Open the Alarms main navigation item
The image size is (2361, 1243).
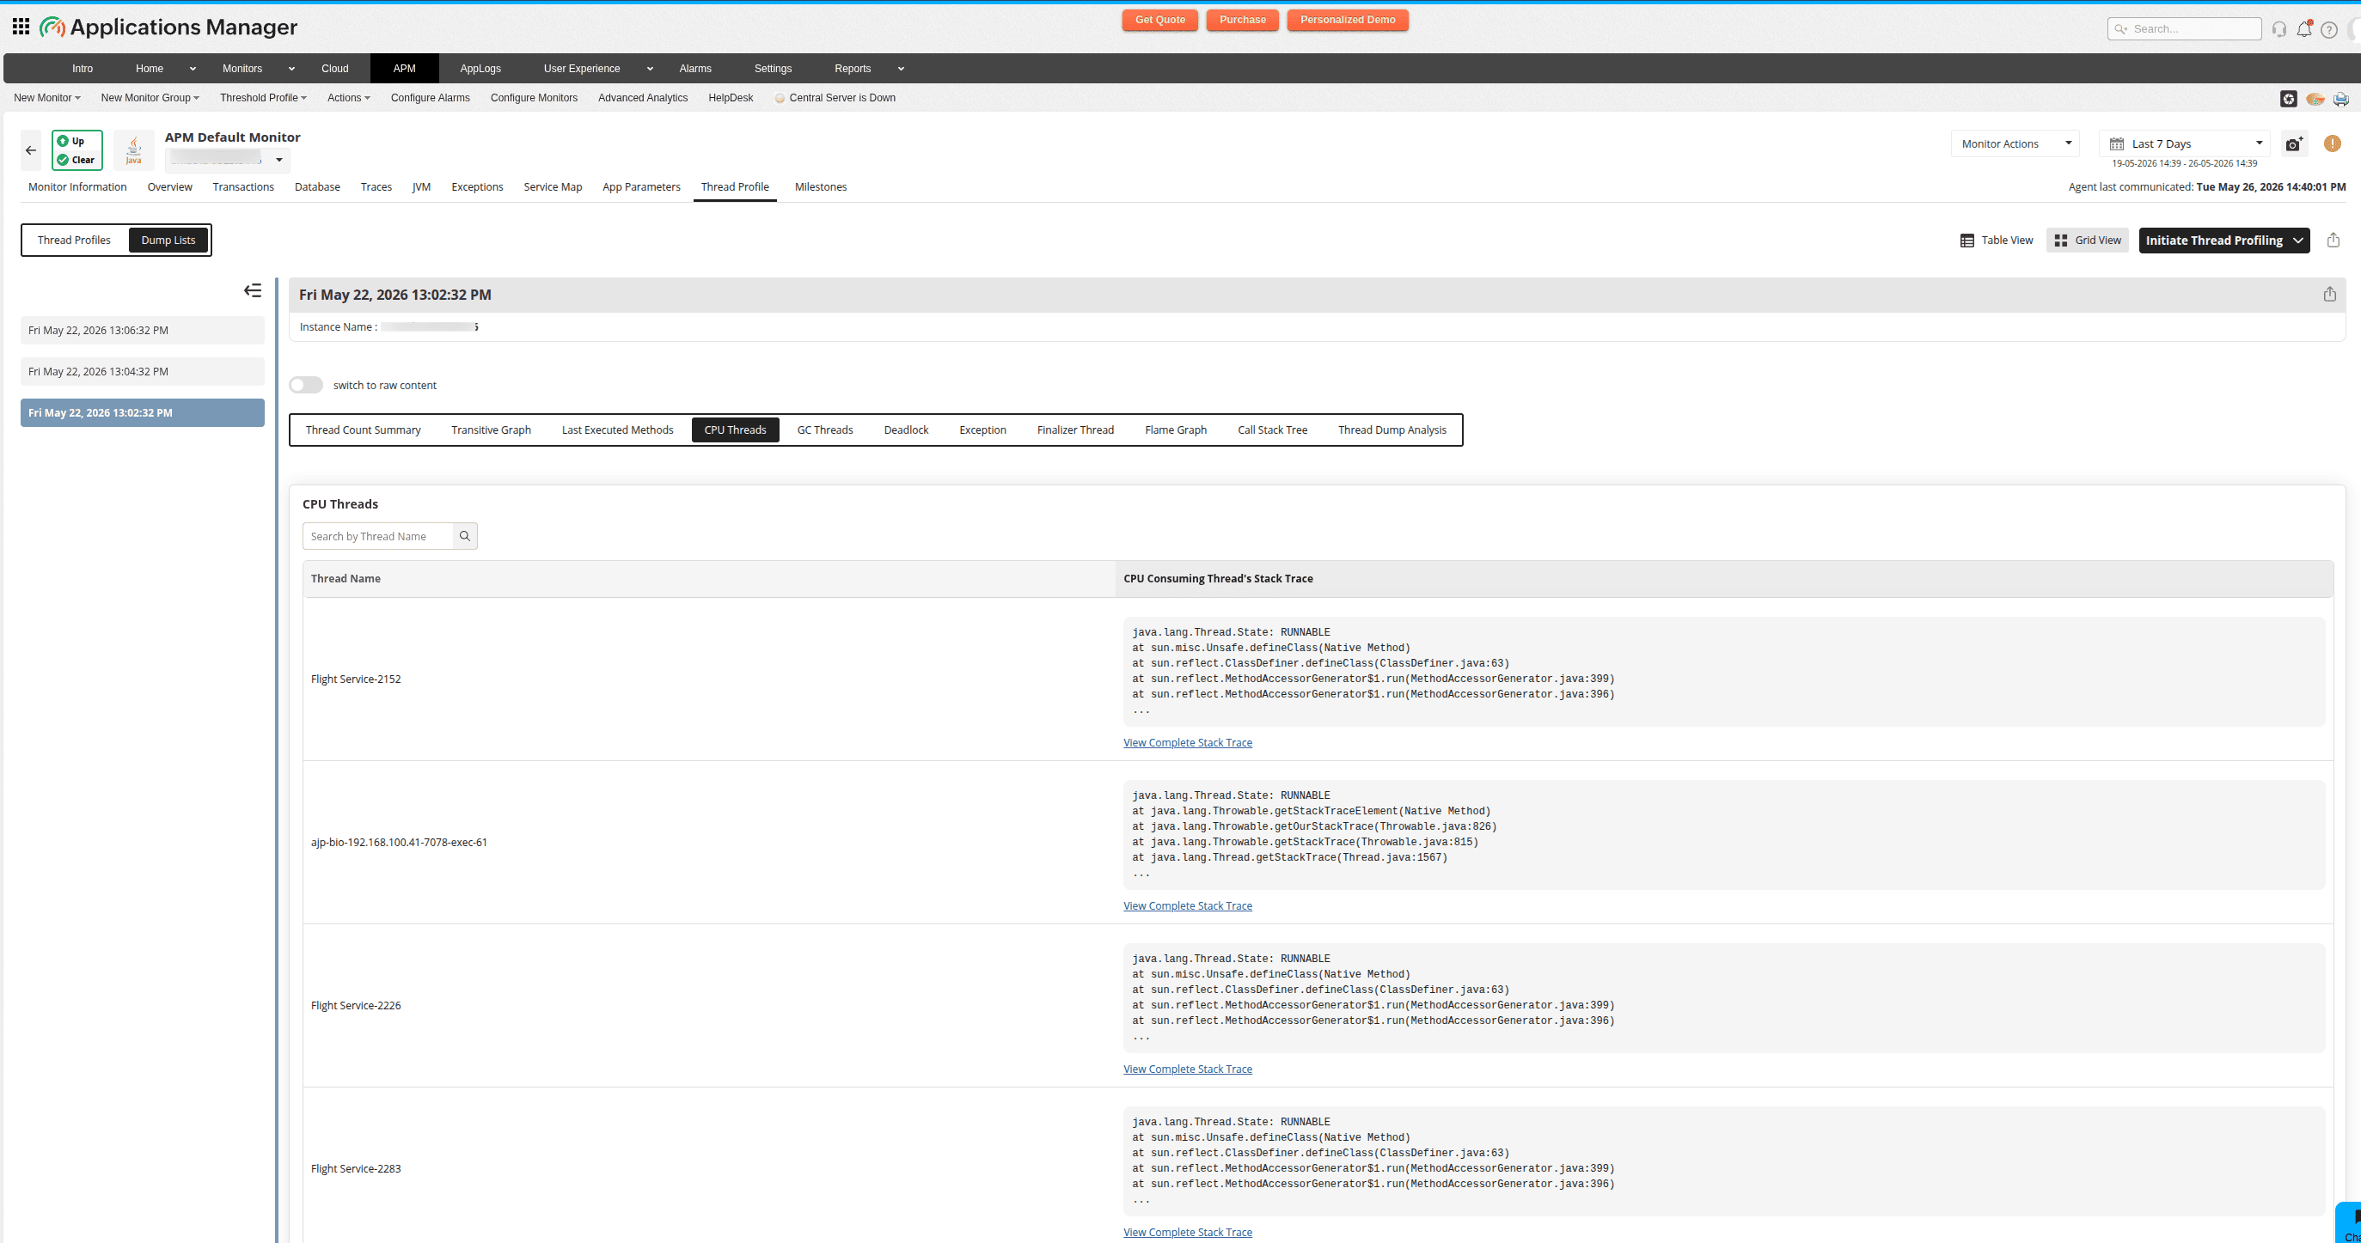point(694,69)
